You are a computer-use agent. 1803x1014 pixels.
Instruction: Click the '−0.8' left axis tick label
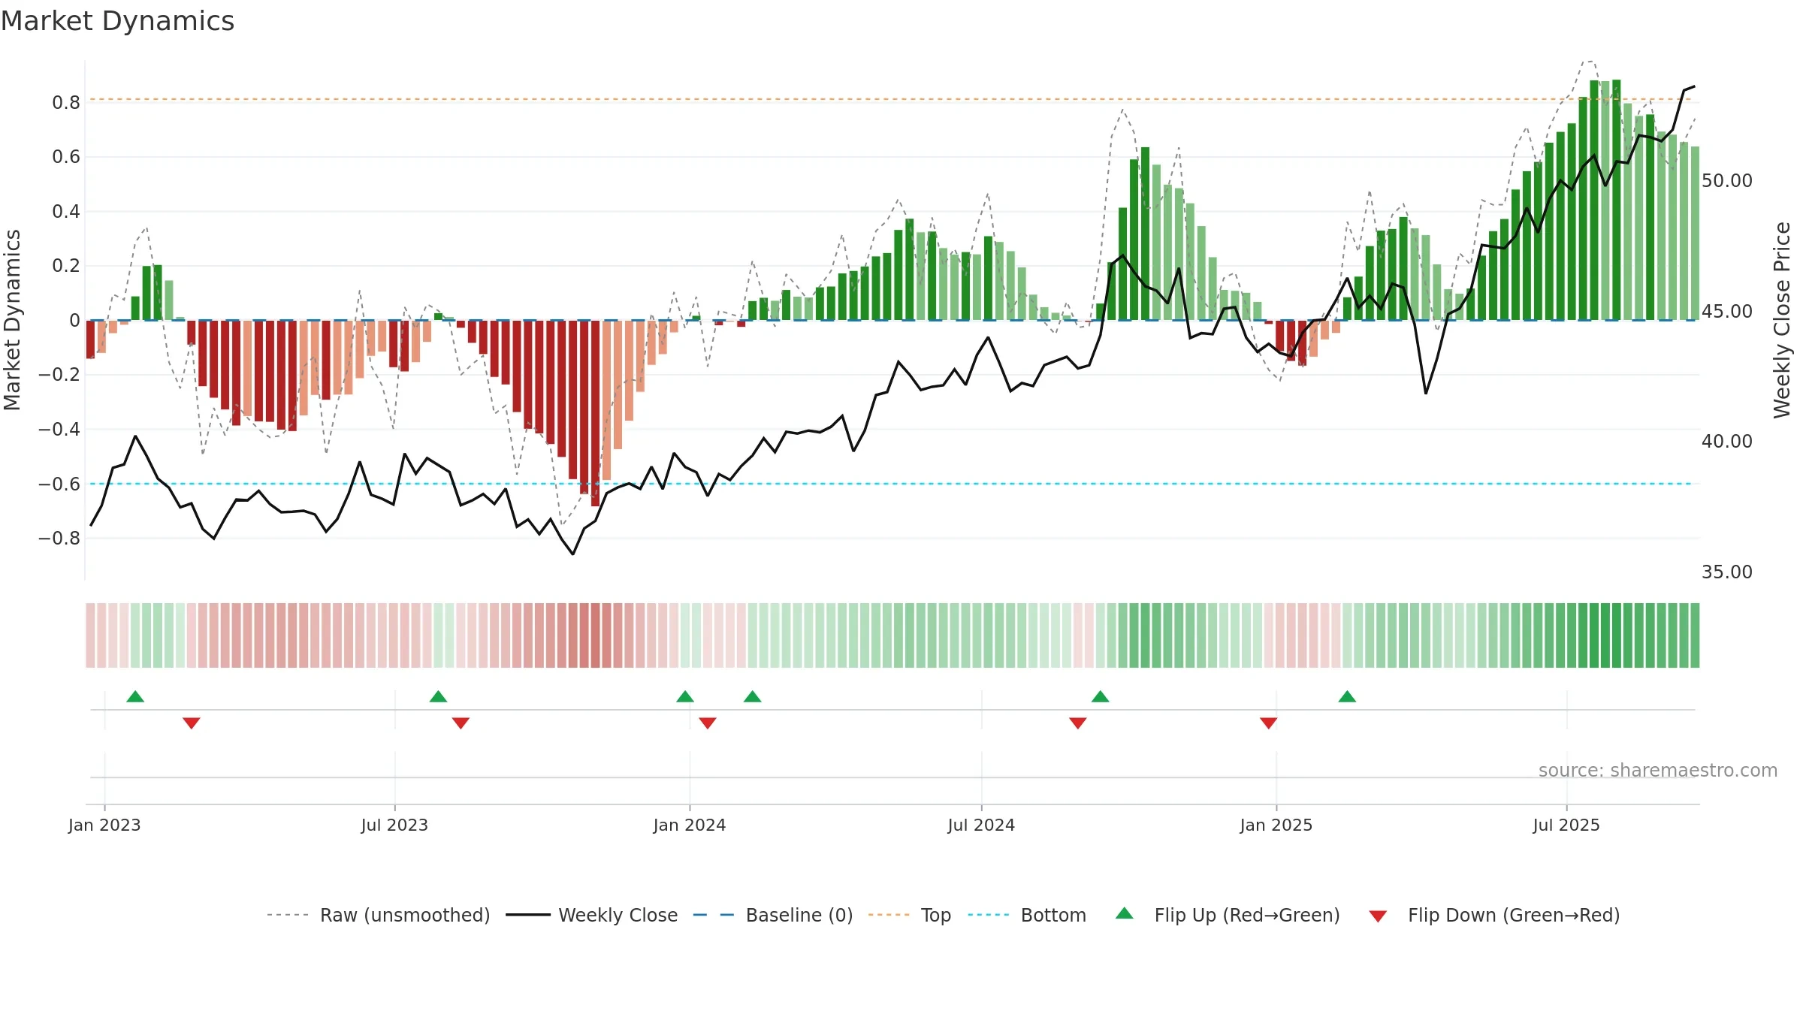pyautogui.click(x=59, y=539)
